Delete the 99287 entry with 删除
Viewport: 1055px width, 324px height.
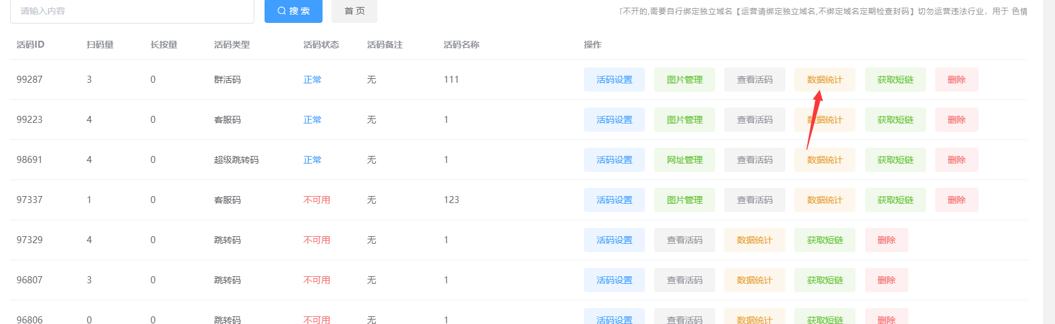tap(956, 80)
